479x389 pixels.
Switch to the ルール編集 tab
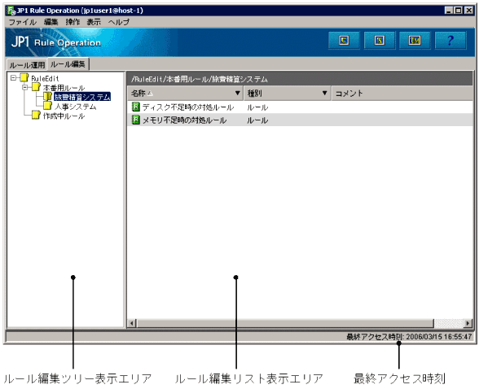pyautogui.click(x=68, y=64)
